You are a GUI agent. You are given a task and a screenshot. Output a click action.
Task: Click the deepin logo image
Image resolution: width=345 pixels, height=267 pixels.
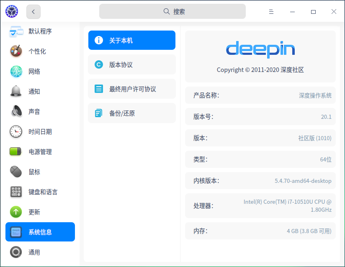pos(260,49)
